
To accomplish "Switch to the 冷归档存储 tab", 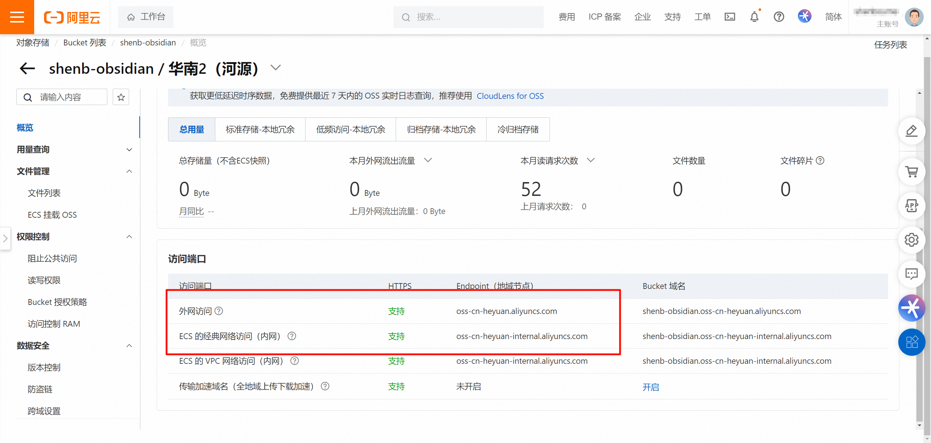I will pyautogui.click(x=518, y=129).
